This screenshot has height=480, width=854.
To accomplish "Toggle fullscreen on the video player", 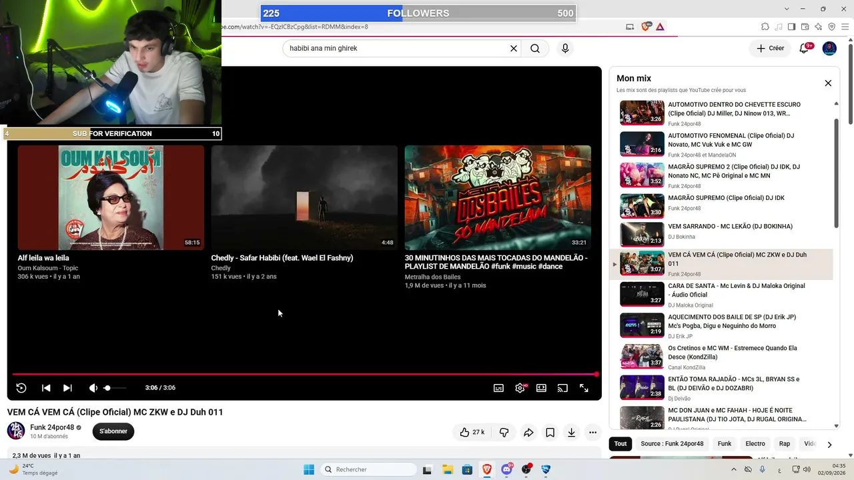I will (x=584, y=388).
